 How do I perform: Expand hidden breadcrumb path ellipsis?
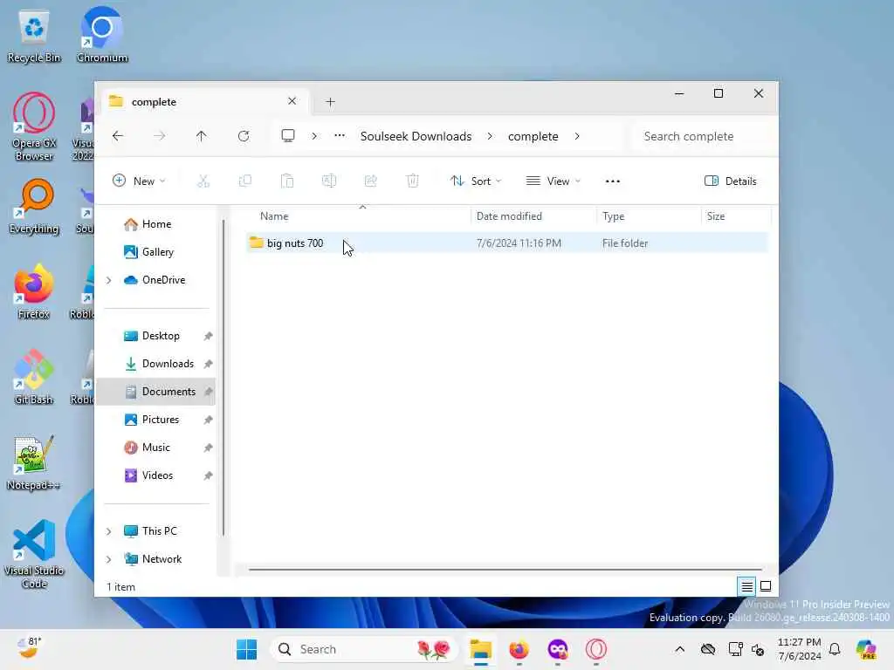(x=340, y=135)
